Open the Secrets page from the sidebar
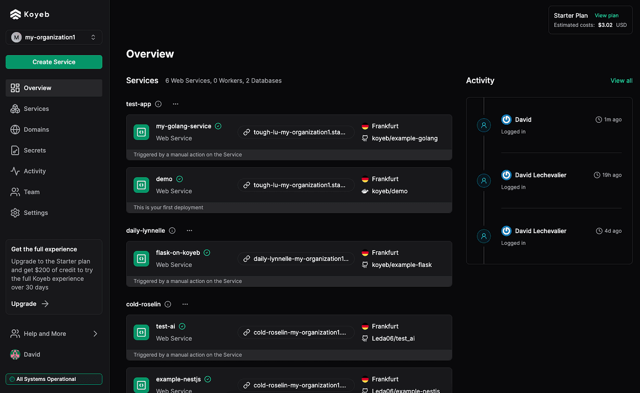The width and height of the screenshot is (640, 393). (35, 151)
